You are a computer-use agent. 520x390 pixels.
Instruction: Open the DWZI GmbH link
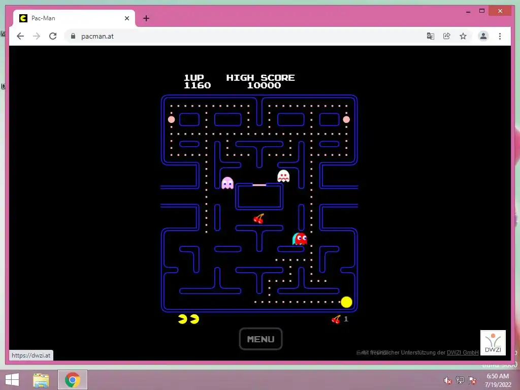(463, 352)
